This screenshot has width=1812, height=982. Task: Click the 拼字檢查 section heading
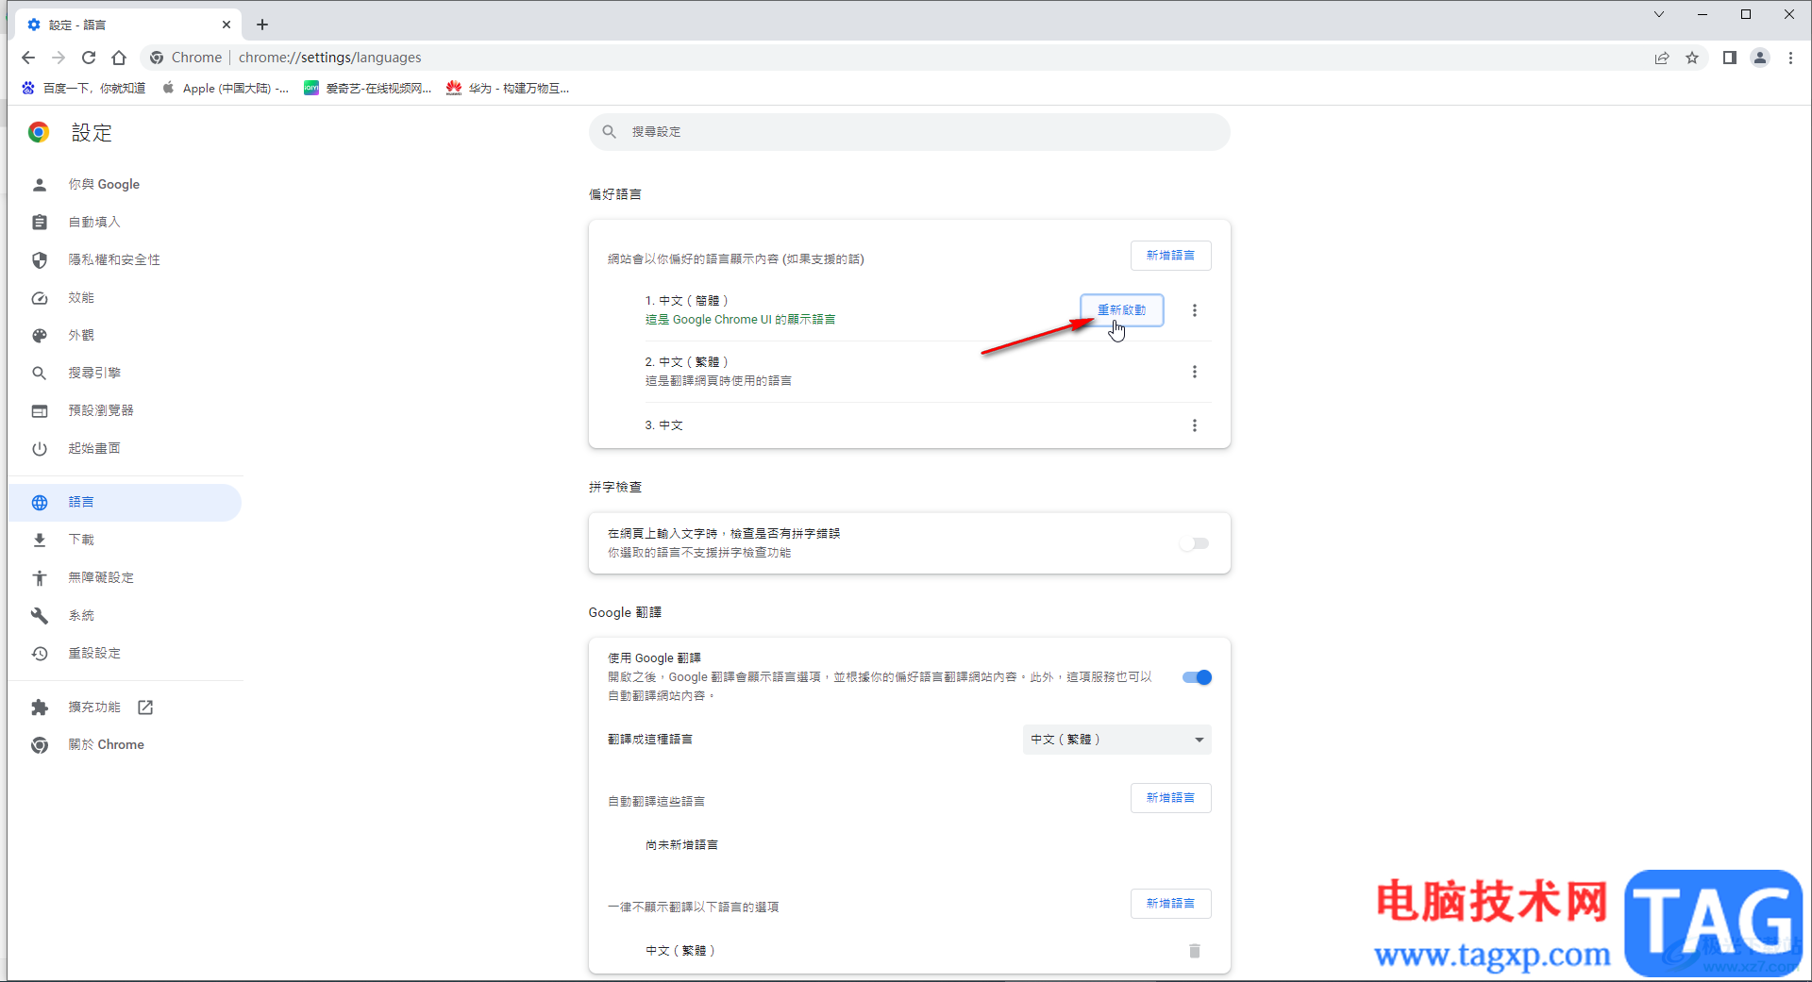click(615, 488)
